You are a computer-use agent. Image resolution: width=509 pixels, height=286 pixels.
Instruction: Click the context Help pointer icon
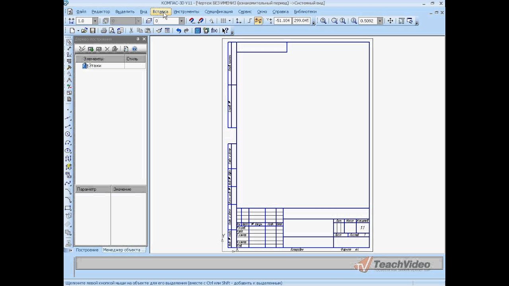point(225,31)
